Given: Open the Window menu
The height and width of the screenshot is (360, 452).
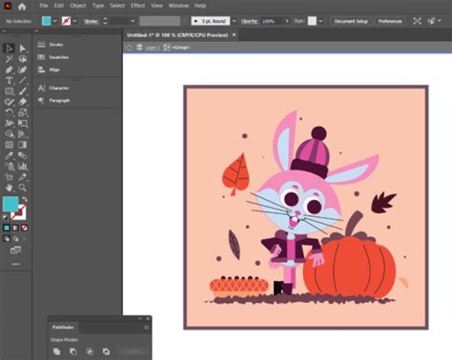Looking at the screenshot, I should point(178,6).
